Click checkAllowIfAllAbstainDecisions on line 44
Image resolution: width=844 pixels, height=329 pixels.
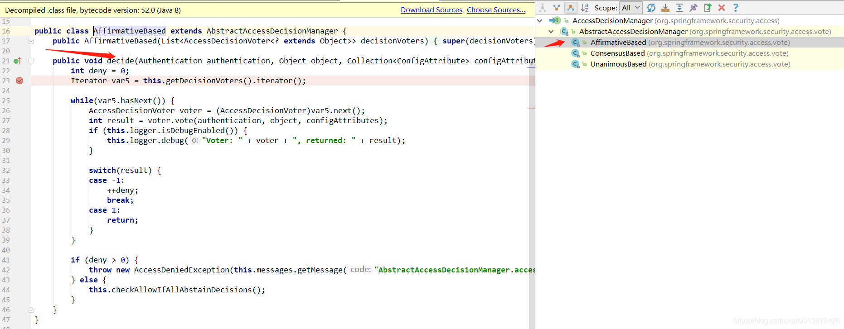click(181, 290)
